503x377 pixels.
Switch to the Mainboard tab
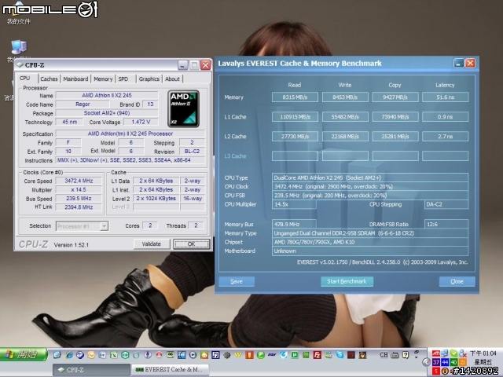click(x=75, y=79)
